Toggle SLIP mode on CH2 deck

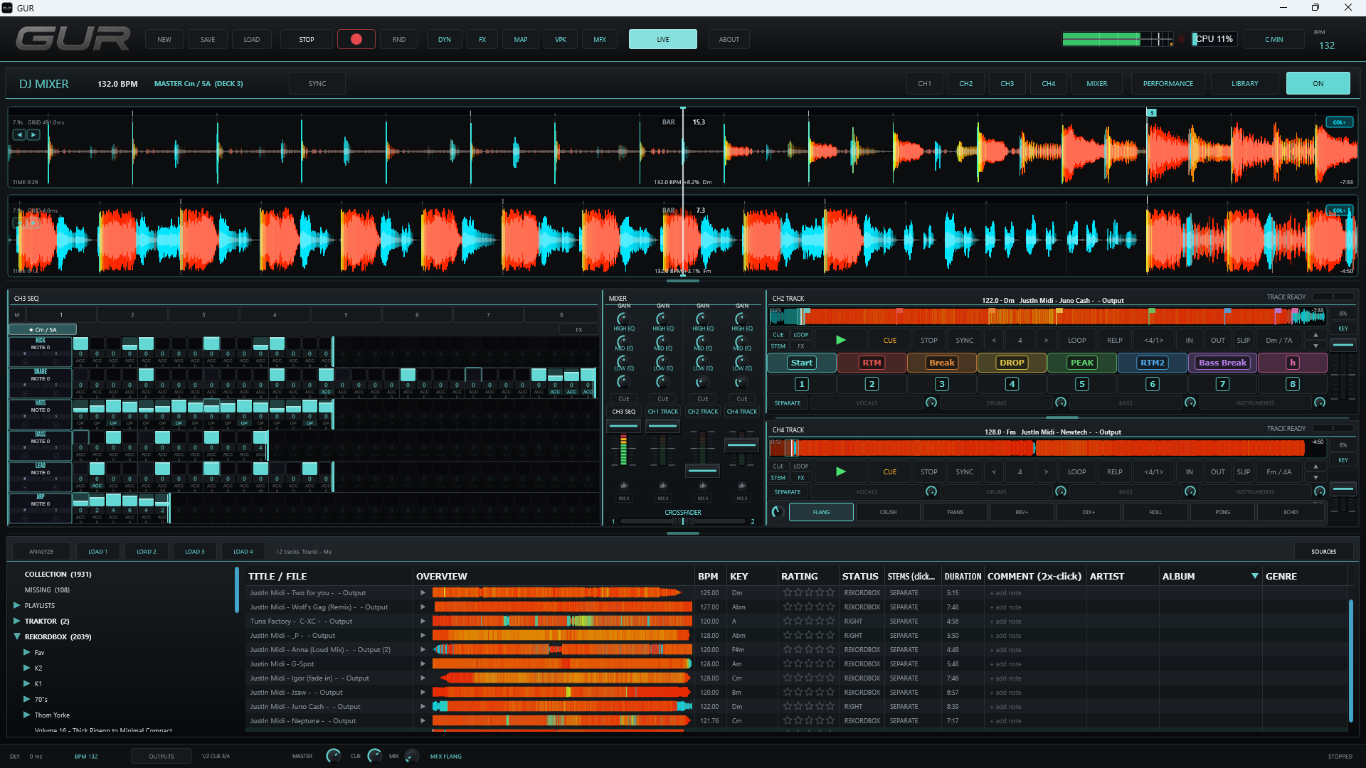pyautogui.click(x=1243, y=340)
